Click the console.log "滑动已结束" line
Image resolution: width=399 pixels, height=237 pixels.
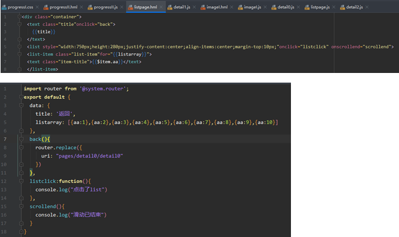click(71, 215)
